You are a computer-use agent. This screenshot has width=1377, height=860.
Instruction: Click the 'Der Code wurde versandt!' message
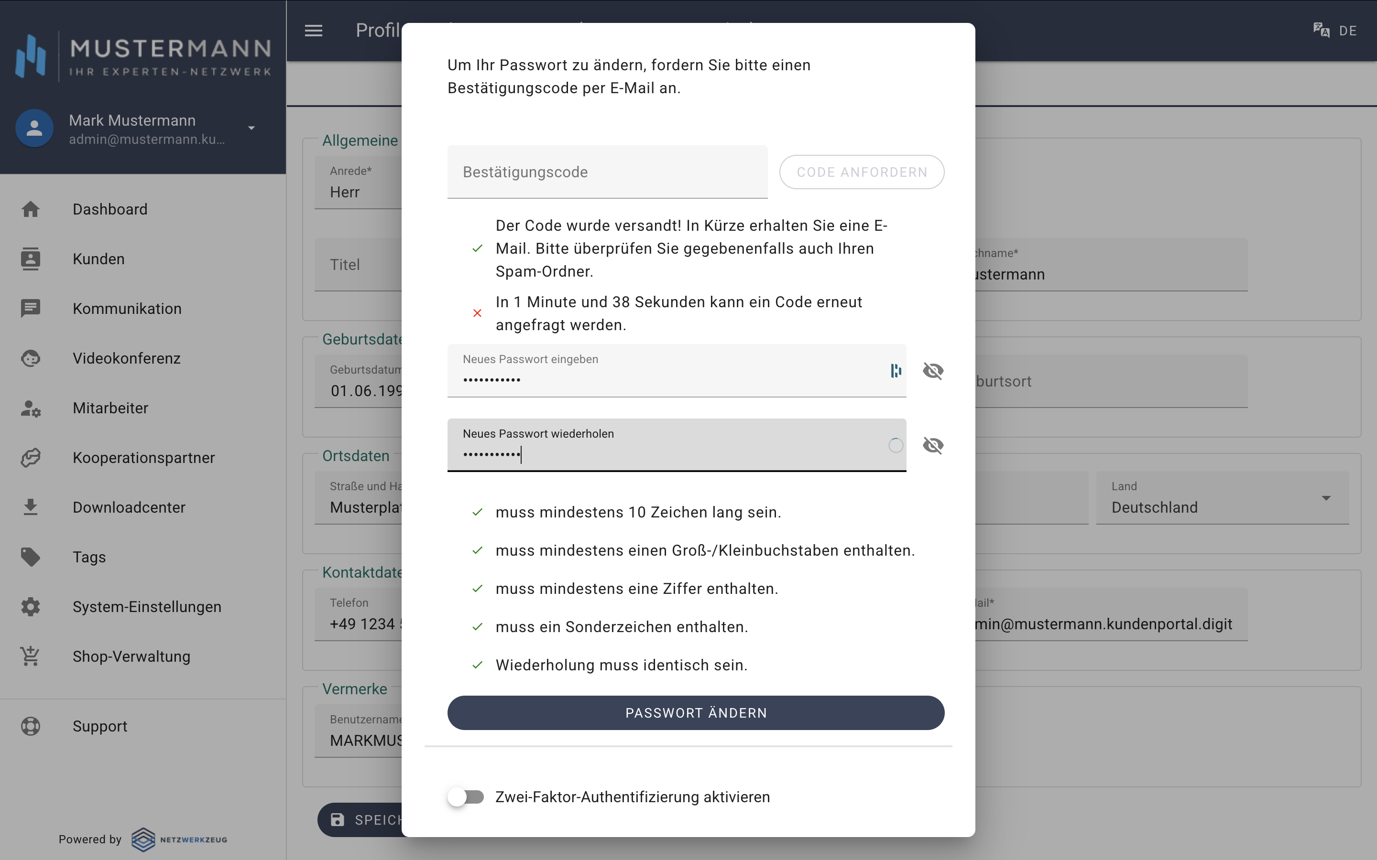point(691,248)
